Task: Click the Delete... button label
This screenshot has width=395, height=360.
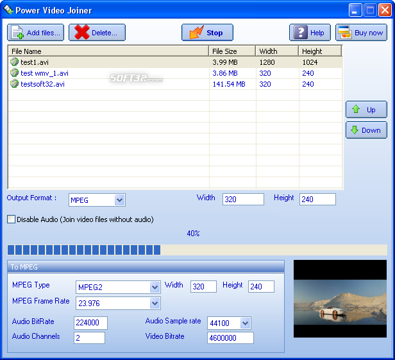Action: click(x=105, y=33)
